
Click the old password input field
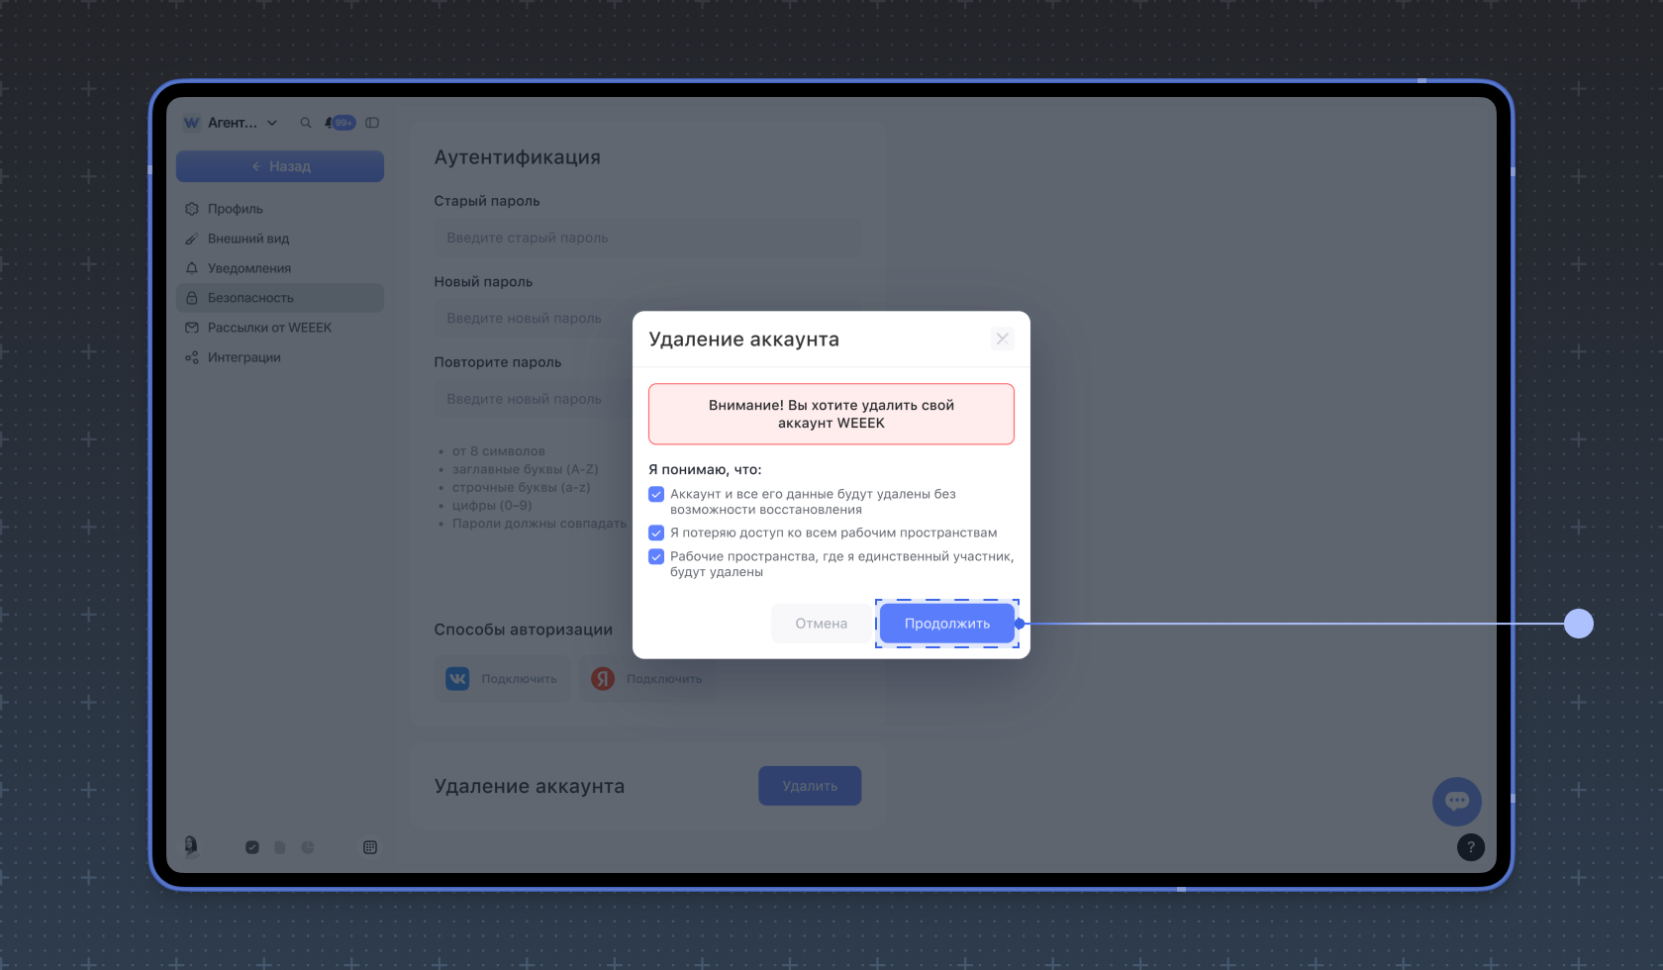647,238
